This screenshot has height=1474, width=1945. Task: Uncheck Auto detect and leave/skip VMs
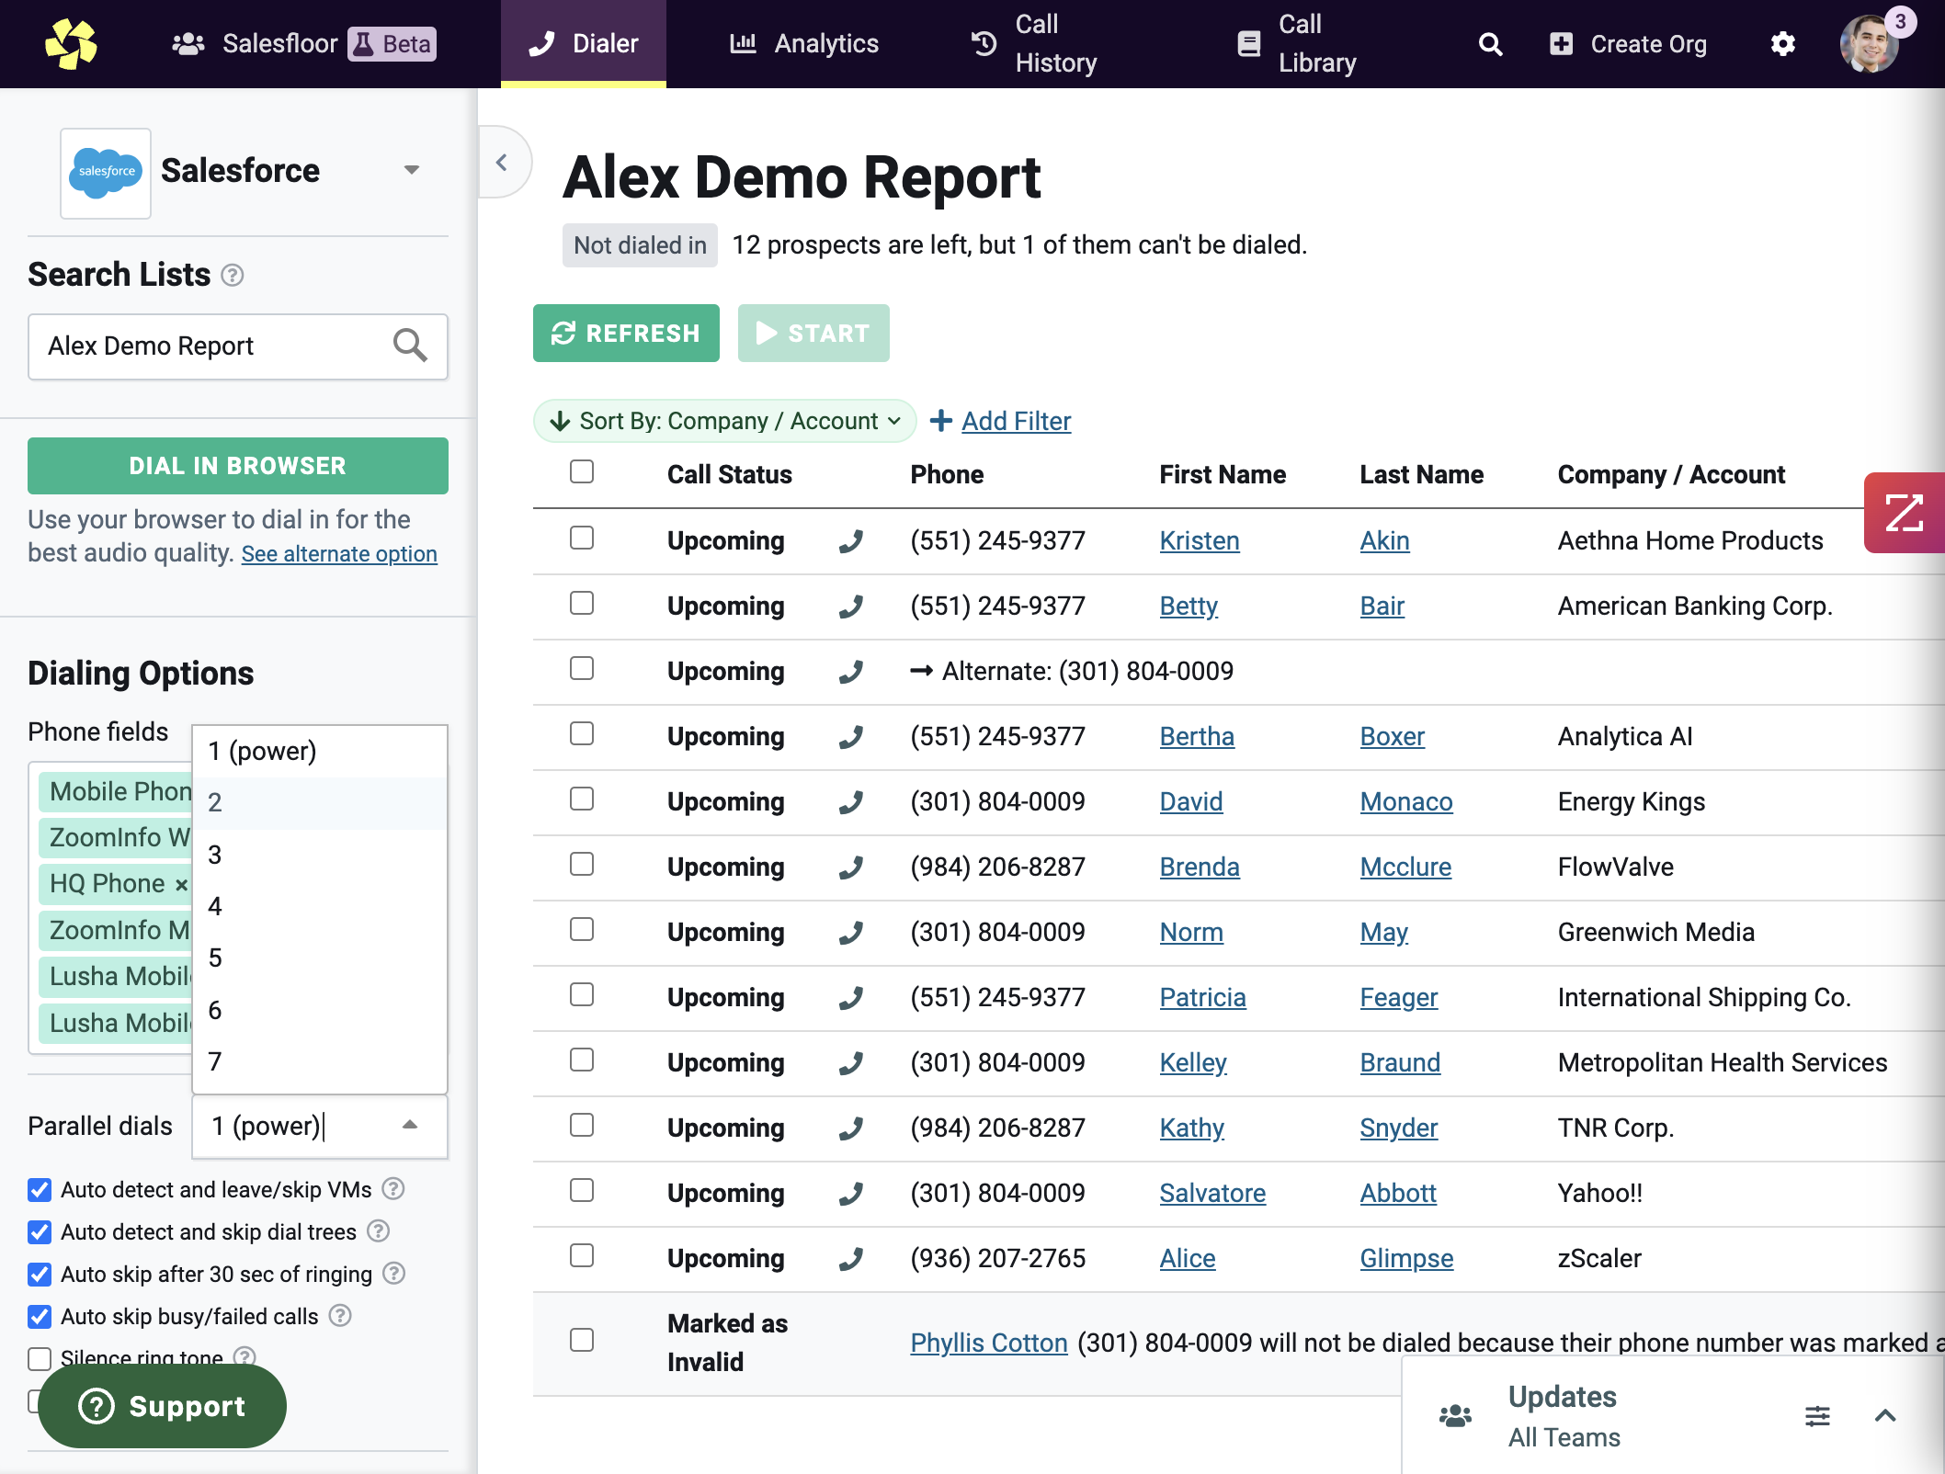40,1190
